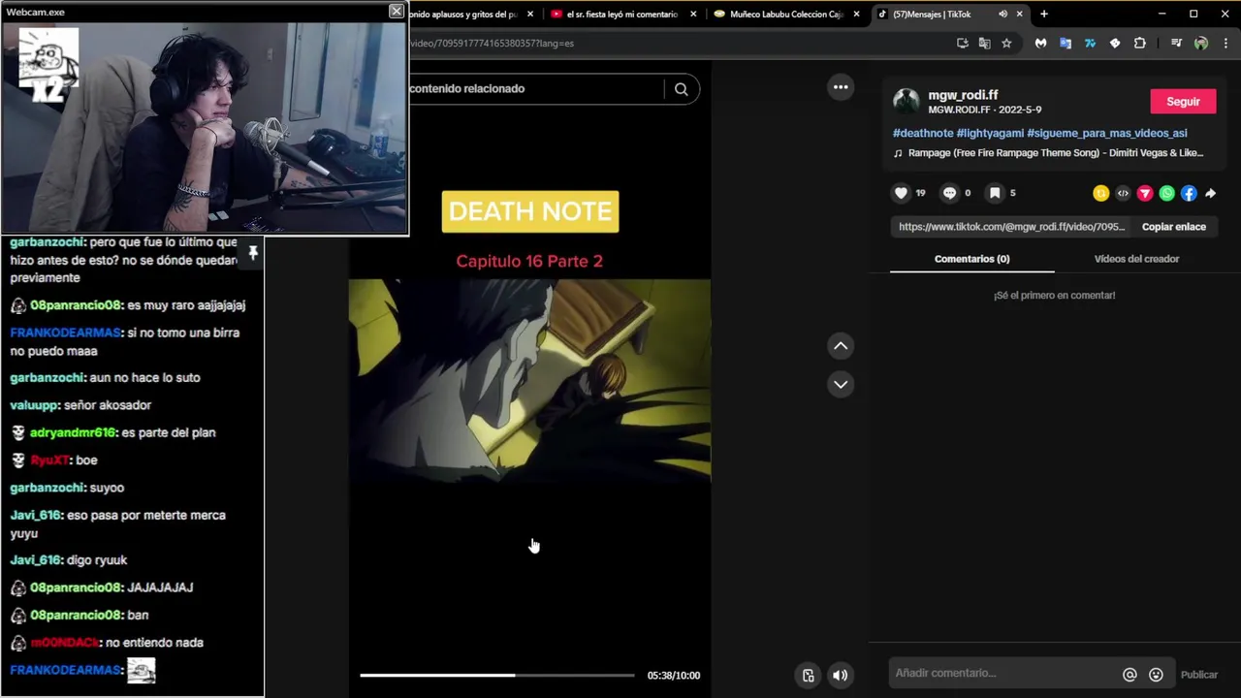The image size is (1241, 698).
Task: Open the browser profile avatar
Action: [x=1201, y=43]
